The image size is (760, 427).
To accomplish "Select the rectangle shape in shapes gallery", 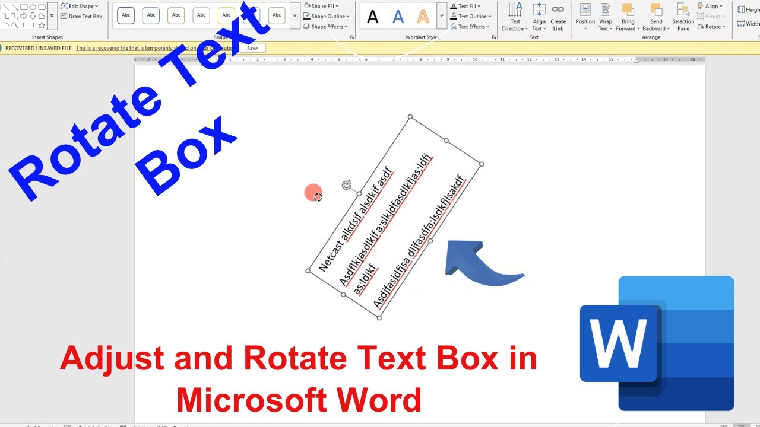I will 24,7.
